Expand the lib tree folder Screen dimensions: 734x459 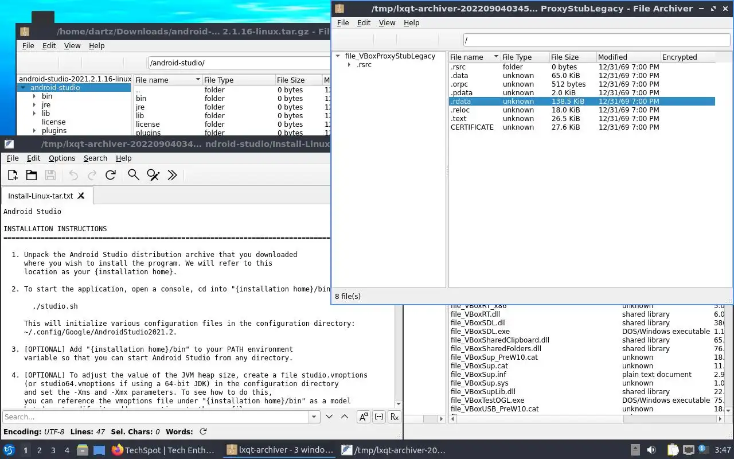pos(34,114)
